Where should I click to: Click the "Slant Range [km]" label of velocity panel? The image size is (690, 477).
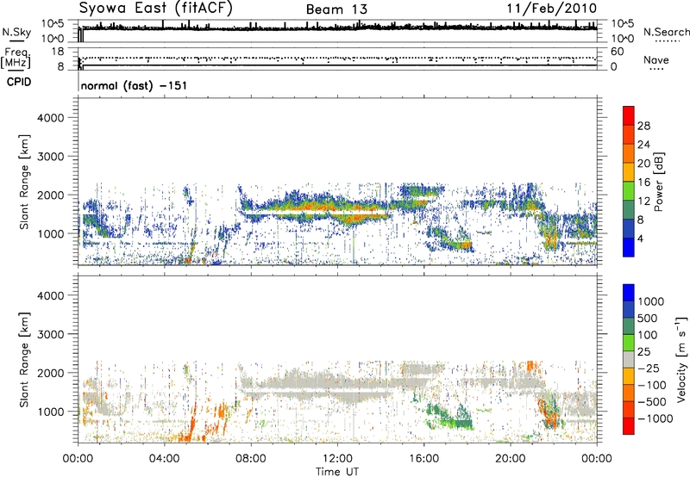[24, 360]
